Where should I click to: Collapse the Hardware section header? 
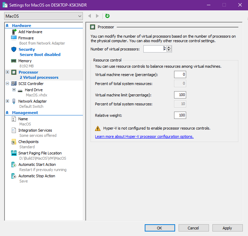7,26
